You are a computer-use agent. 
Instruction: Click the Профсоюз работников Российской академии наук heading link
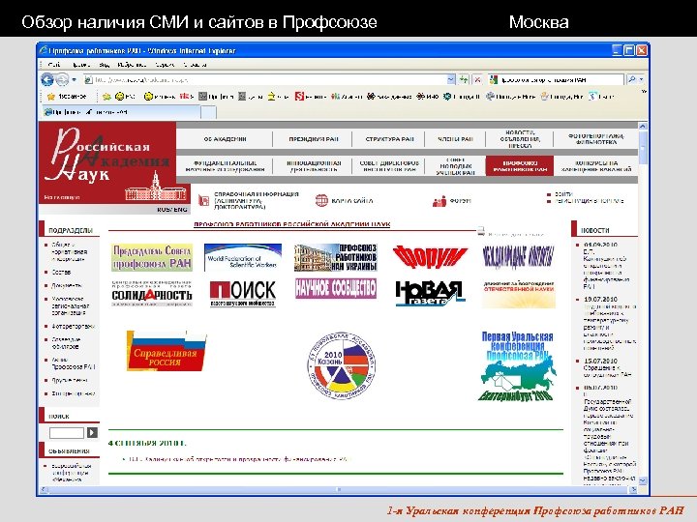click(292, 224)
